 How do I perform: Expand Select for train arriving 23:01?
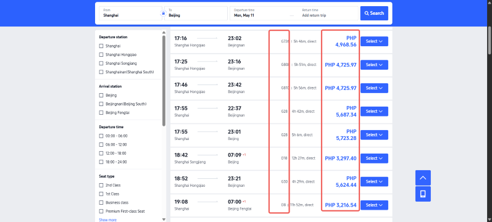(x=374, y=135)
